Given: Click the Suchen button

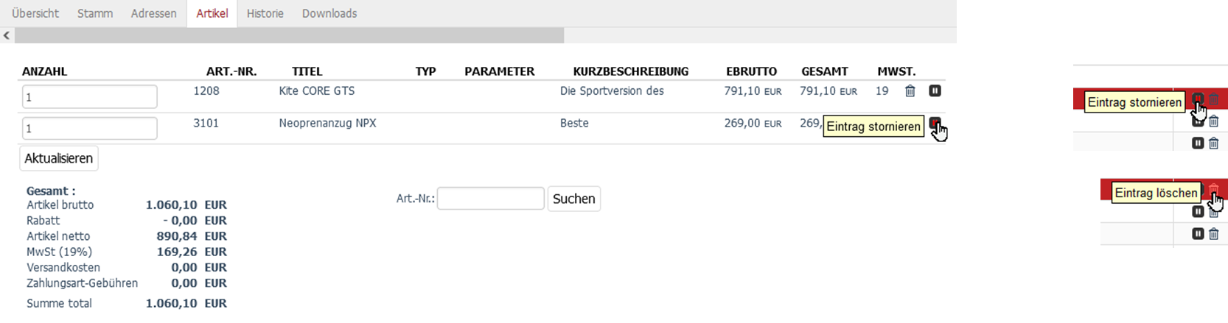Looking at the screenshot, I should [573, 199].
